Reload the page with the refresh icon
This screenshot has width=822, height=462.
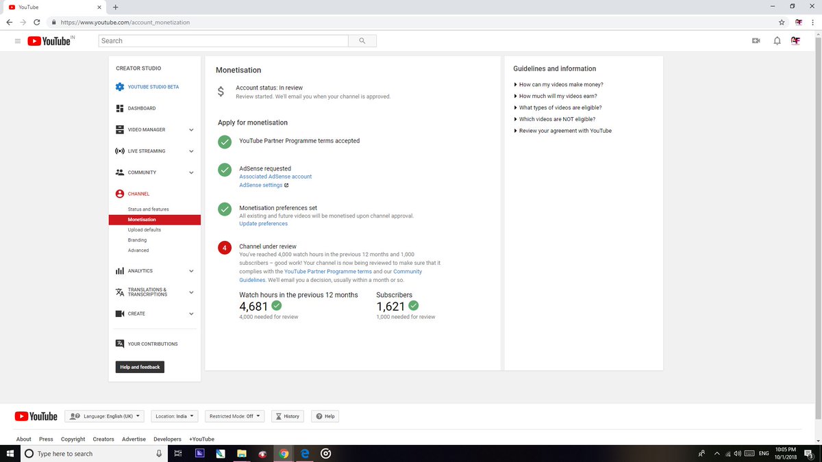click(x=37, y=22)
